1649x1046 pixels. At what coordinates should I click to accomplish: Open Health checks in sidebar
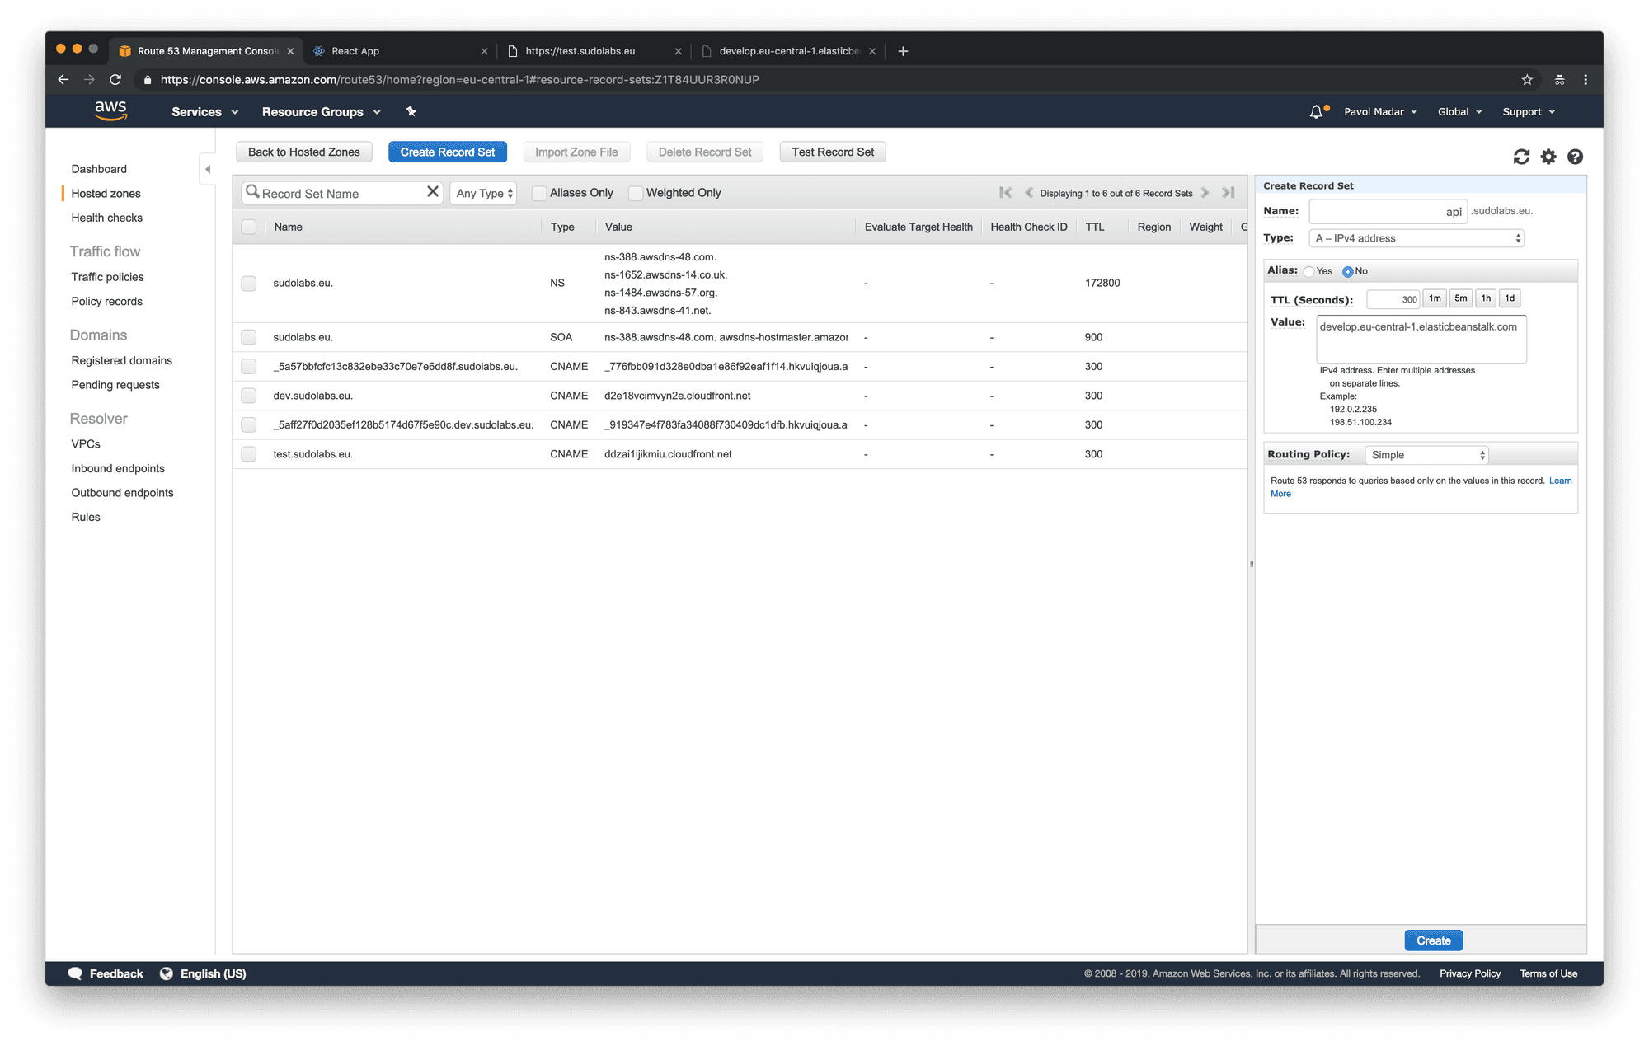click(107, 218)
